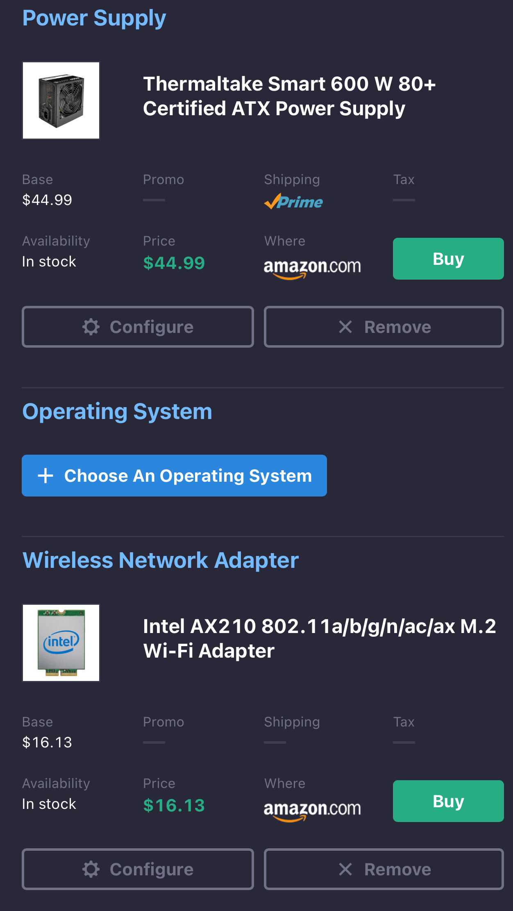Click the gear icon on Wi-Fi adapter Configure
513x911 pixels.
(x=91, y=870)
